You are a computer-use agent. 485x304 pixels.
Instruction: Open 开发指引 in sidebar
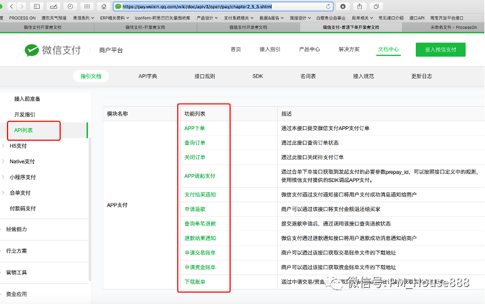[x=25, y=114]
